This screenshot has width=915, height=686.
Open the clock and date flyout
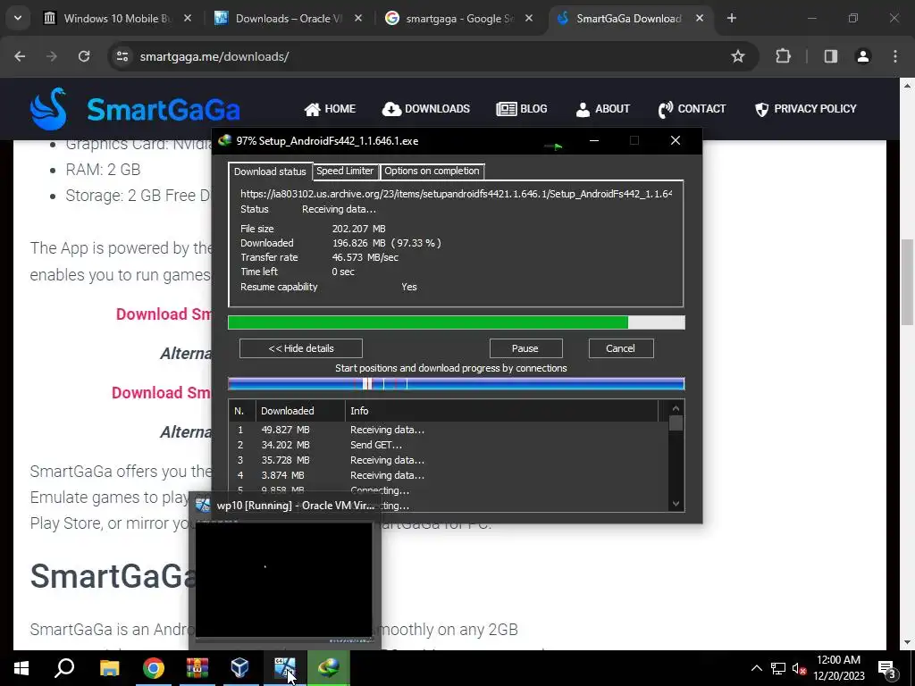(x=838, y=668)
